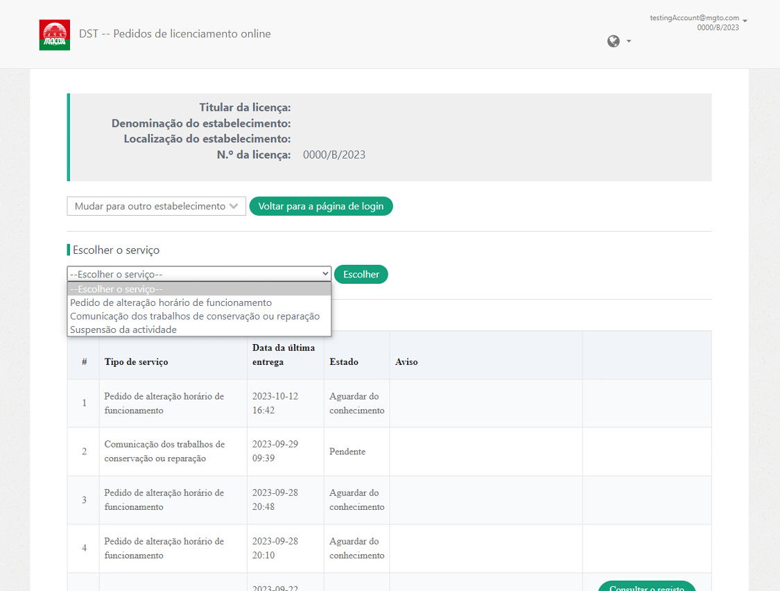Image resolution: width=780 pixels, height=591 pixels.
Task: Click the row 1 date cell 2023-10-12
Action: click(275, 403)
